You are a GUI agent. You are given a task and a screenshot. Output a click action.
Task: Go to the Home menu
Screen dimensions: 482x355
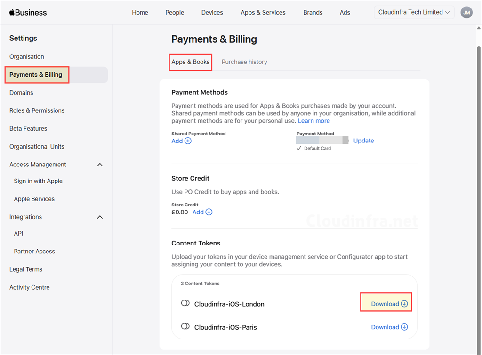pos(140,13)
